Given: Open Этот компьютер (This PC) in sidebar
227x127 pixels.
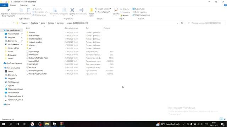Looking at the screenshot, I should point(13,68).
